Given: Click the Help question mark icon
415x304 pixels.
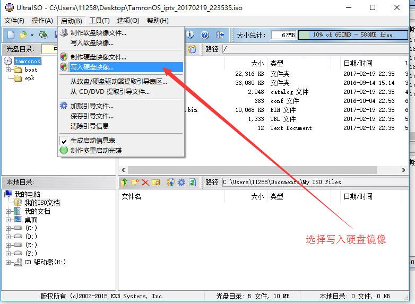Looking at the screenshot, I should (205, 35).
